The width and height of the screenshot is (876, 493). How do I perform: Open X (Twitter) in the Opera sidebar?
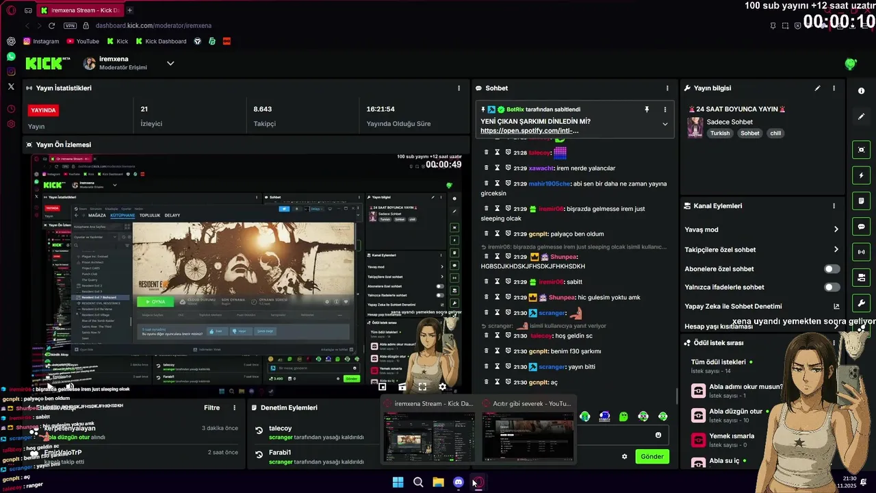coord(11,87)
